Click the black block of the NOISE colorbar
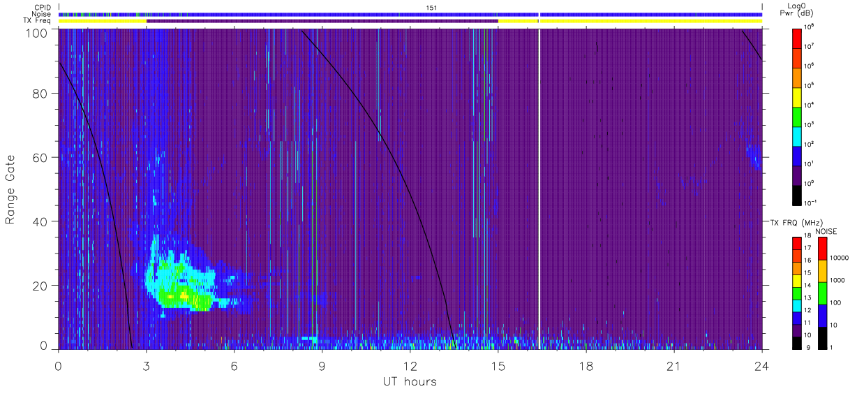This screenshot has width=857, height=396. (822, 338)
